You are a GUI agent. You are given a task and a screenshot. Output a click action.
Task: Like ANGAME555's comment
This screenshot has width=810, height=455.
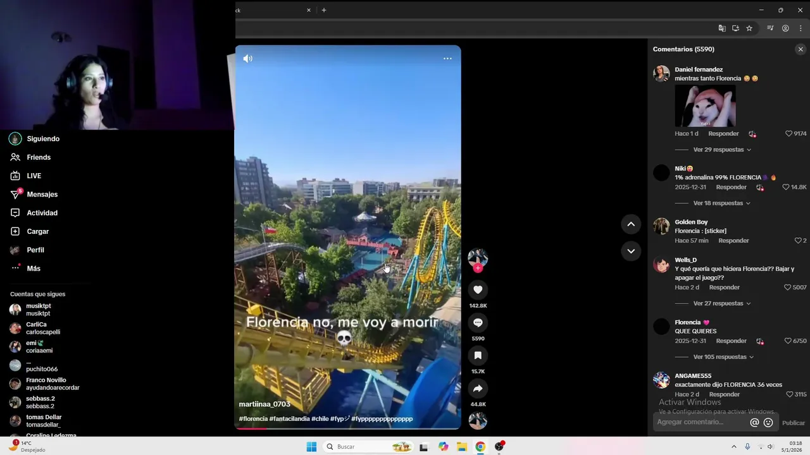coord(789,394)
